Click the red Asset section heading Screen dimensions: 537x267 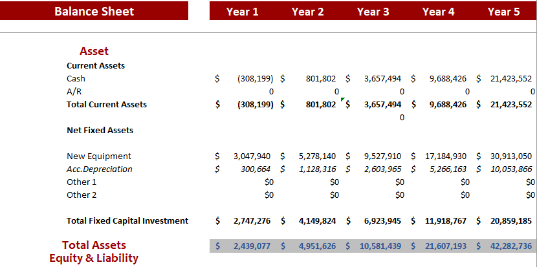coord(94,51)
